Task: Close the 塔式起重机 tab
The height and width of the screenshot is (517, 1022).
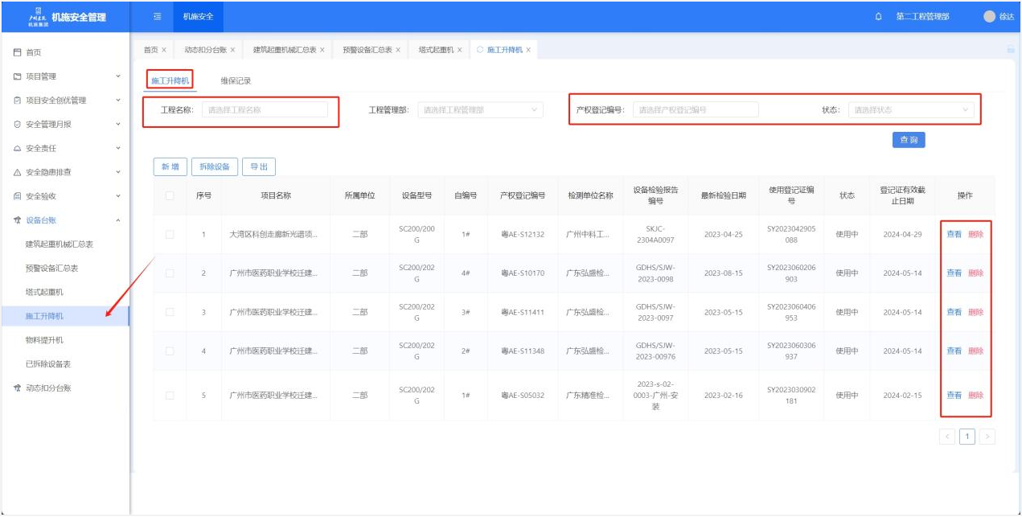Action: [460, 50]
